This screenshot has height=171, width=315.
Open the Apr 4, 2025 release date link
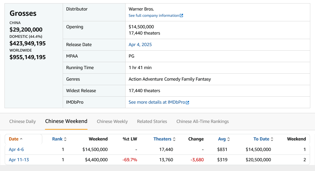coord(140,45)
